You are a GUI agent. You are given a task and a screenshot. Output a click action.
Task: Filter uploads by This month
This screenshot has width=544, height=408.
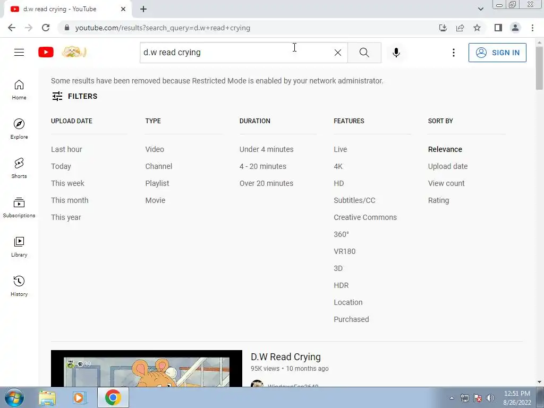tap(70, 200)
